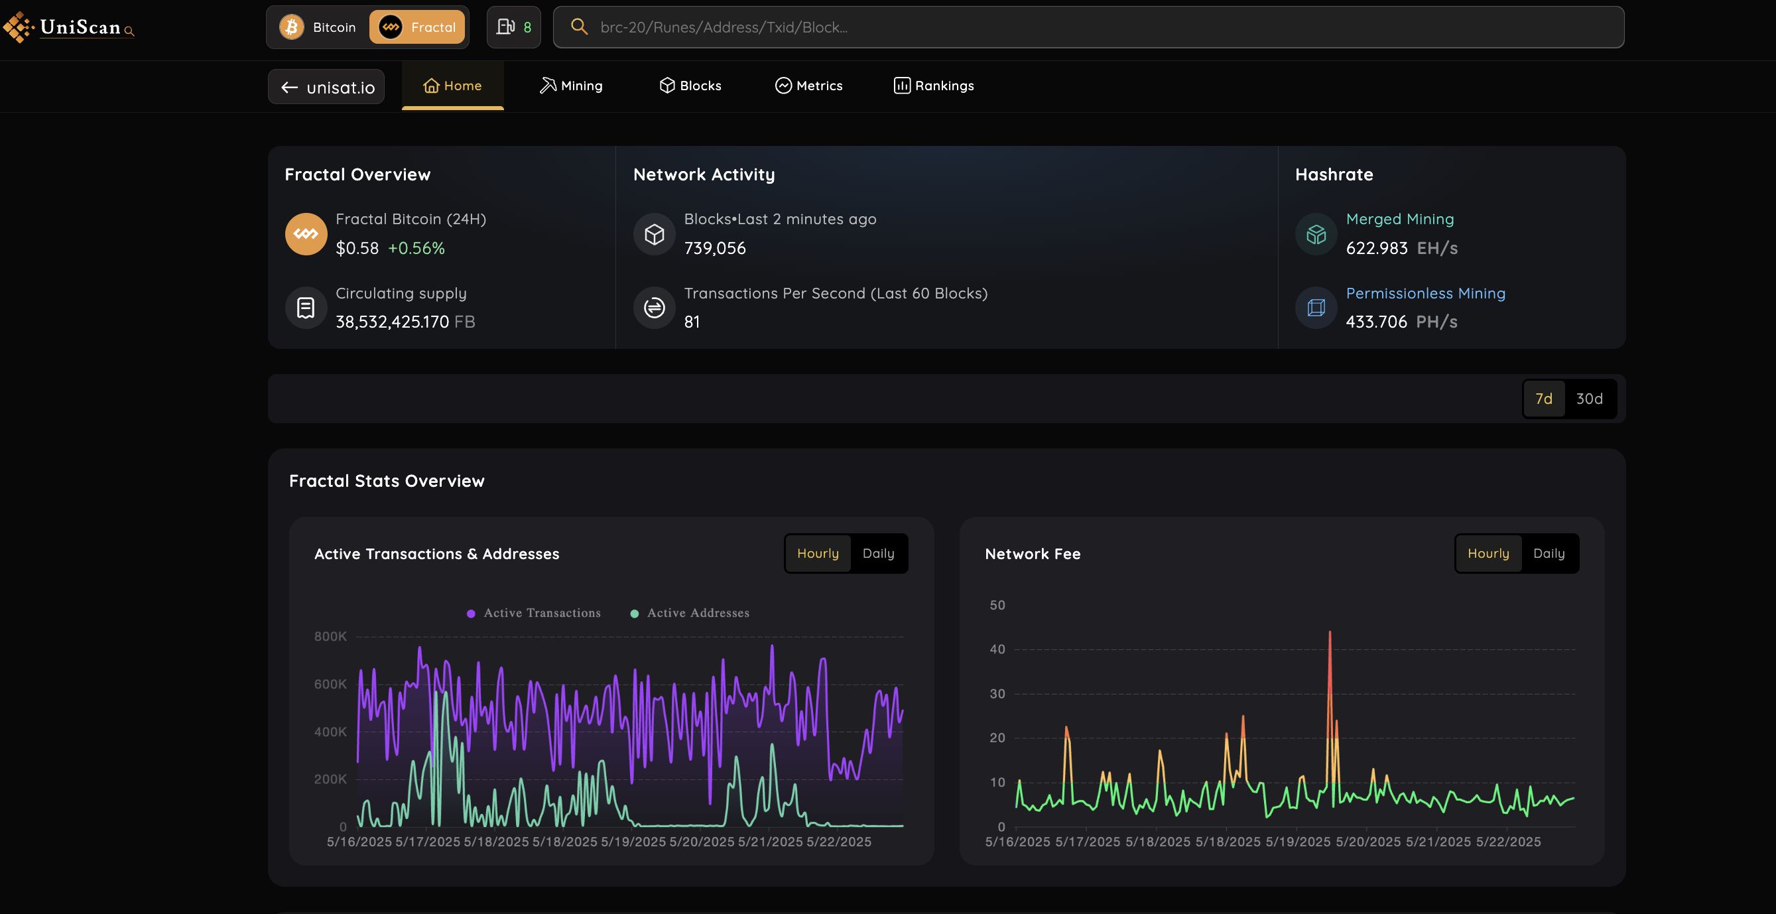This screenshot has height=914, width=1776.
Task: Toggle Active Addresses legend series
Action: click(698, 613)
